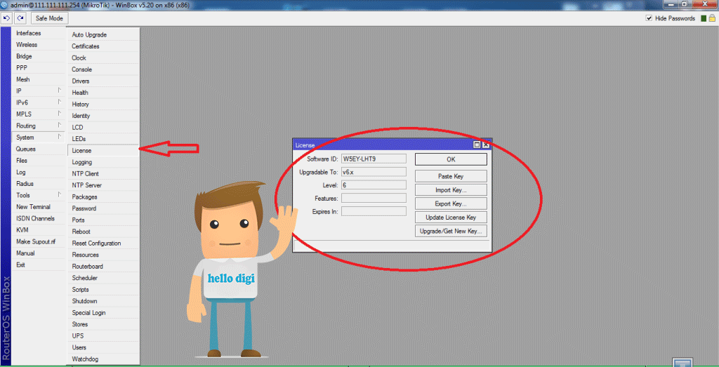Open the KVM menu item
Screen dimensions: 719x367
[39, 230]
